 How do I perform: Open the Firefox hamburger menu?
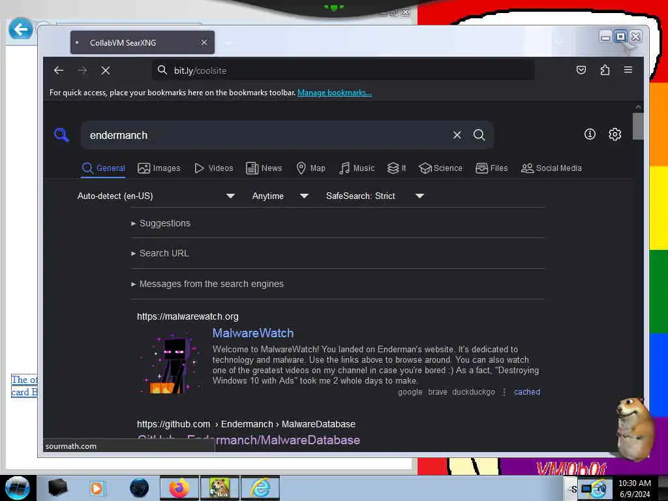pos(628,70)
